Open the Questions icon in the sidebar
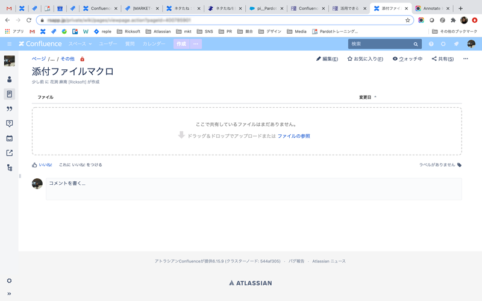Image resolution: width=482 pixels, height=301 pixels. pos(9,123)
